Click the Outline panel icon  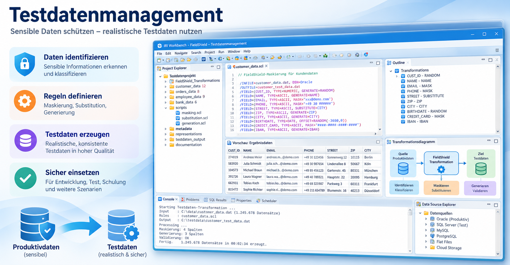tap(389, 63)
